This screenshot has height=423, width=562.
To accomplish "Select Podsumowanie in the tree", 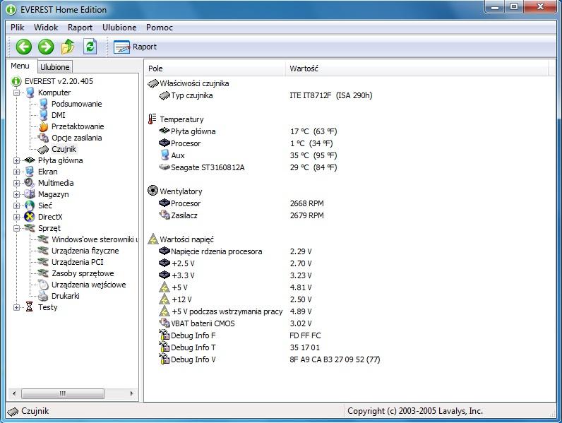I will (x=77, y=104).
